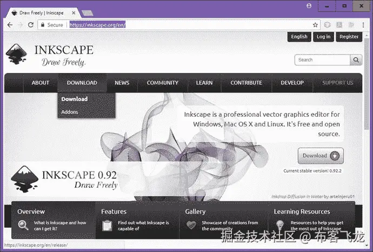Click 'Find out what Inkscape is capable of'

pyautogui.click(x=143, y=226)
